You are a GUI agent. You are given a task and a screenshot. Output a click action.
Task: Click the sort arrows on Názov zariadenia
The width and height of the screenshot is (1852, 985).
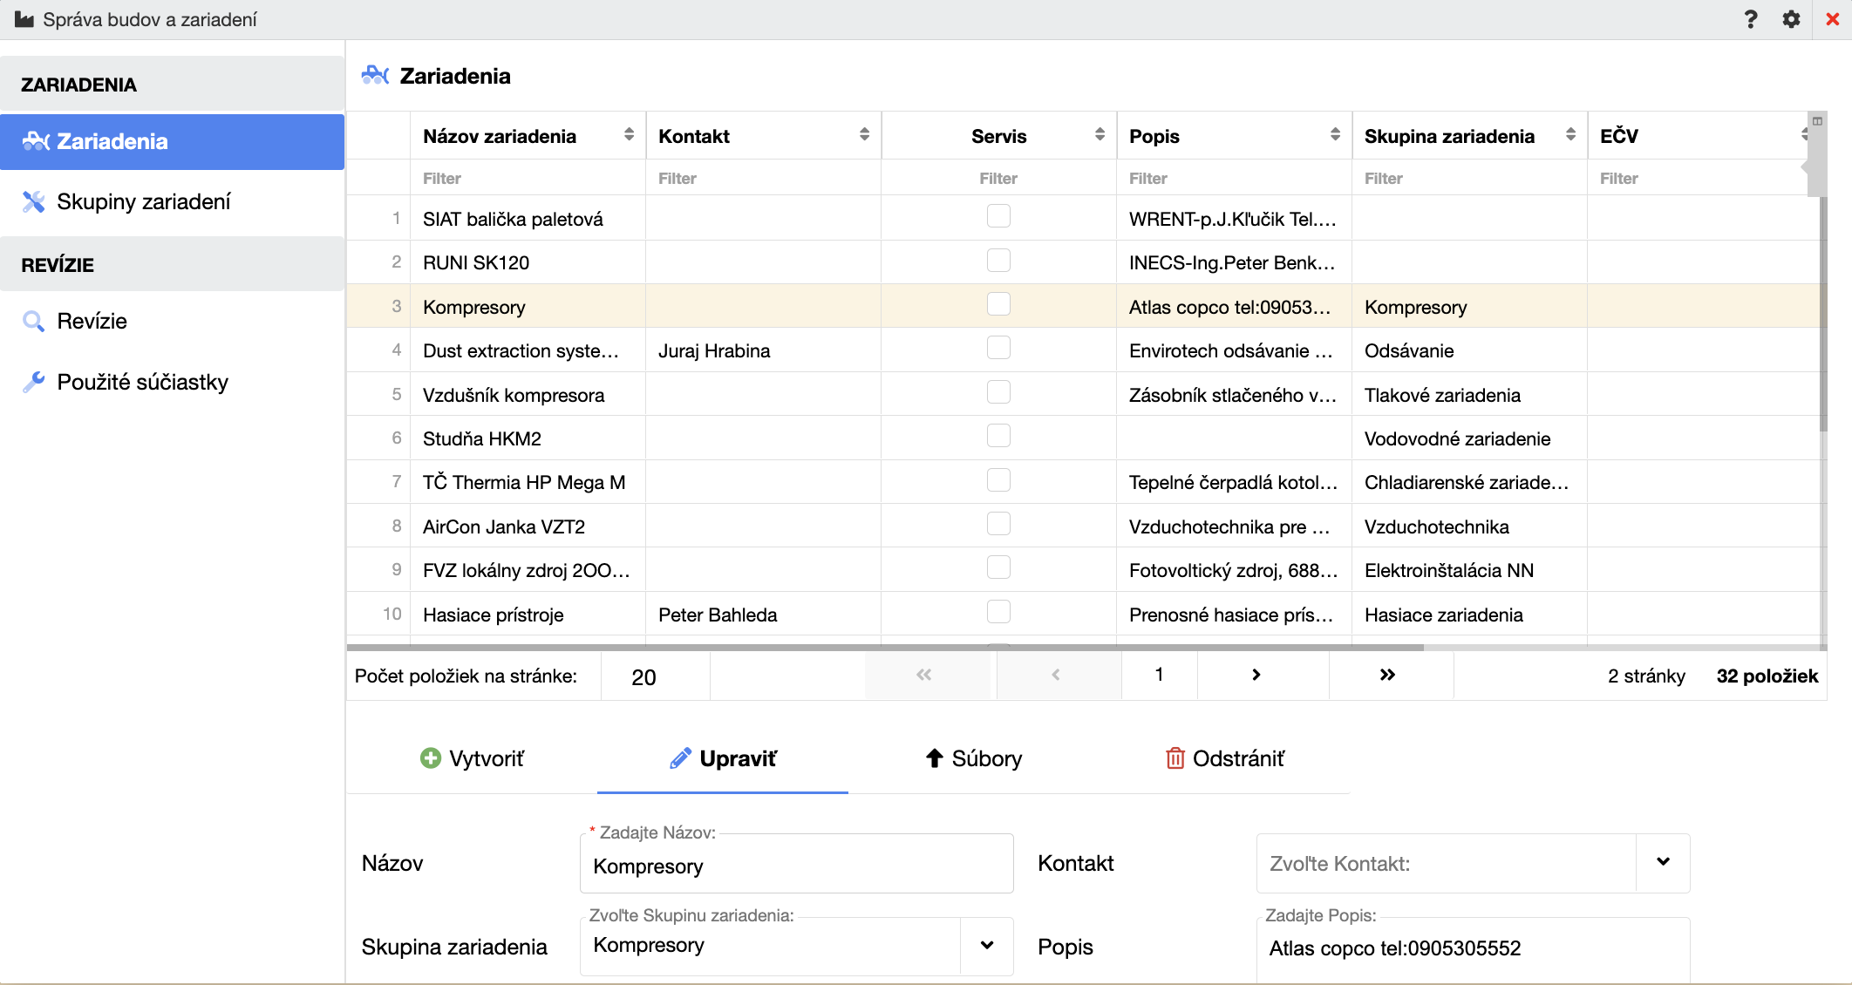(629, 134)
